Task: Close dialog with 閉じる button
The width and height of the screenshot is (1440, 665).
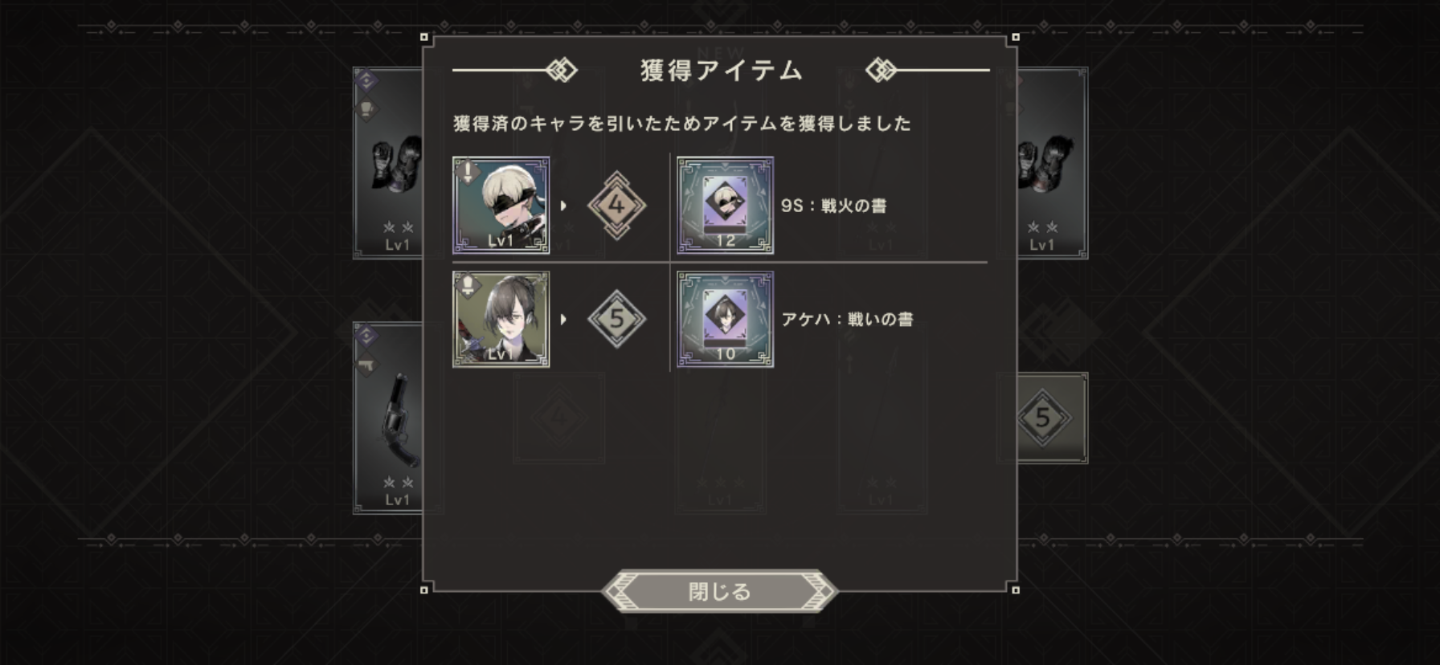Action: click(719, 592)
